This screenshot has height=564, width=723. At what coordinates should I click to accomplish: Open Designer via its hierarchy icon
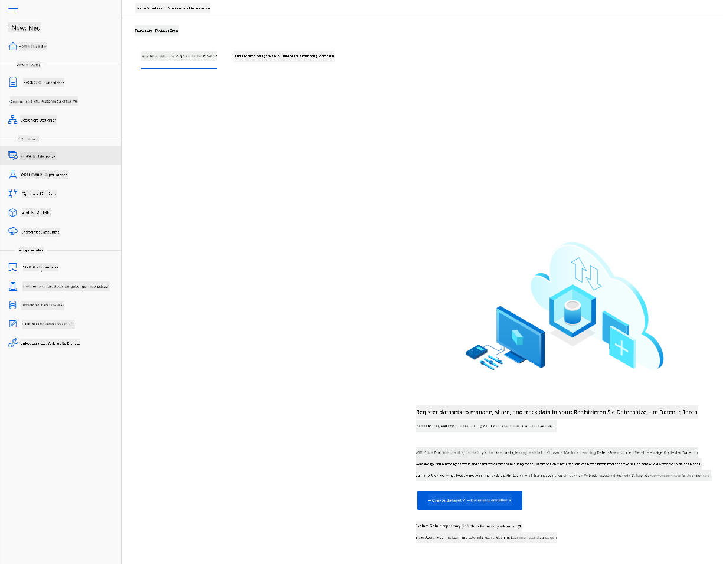click(x=13, y=120)
